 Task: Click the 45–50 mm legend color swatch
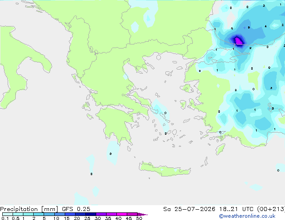132,214
